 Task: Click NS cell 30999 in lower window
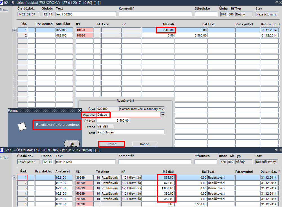pos(84,178)
